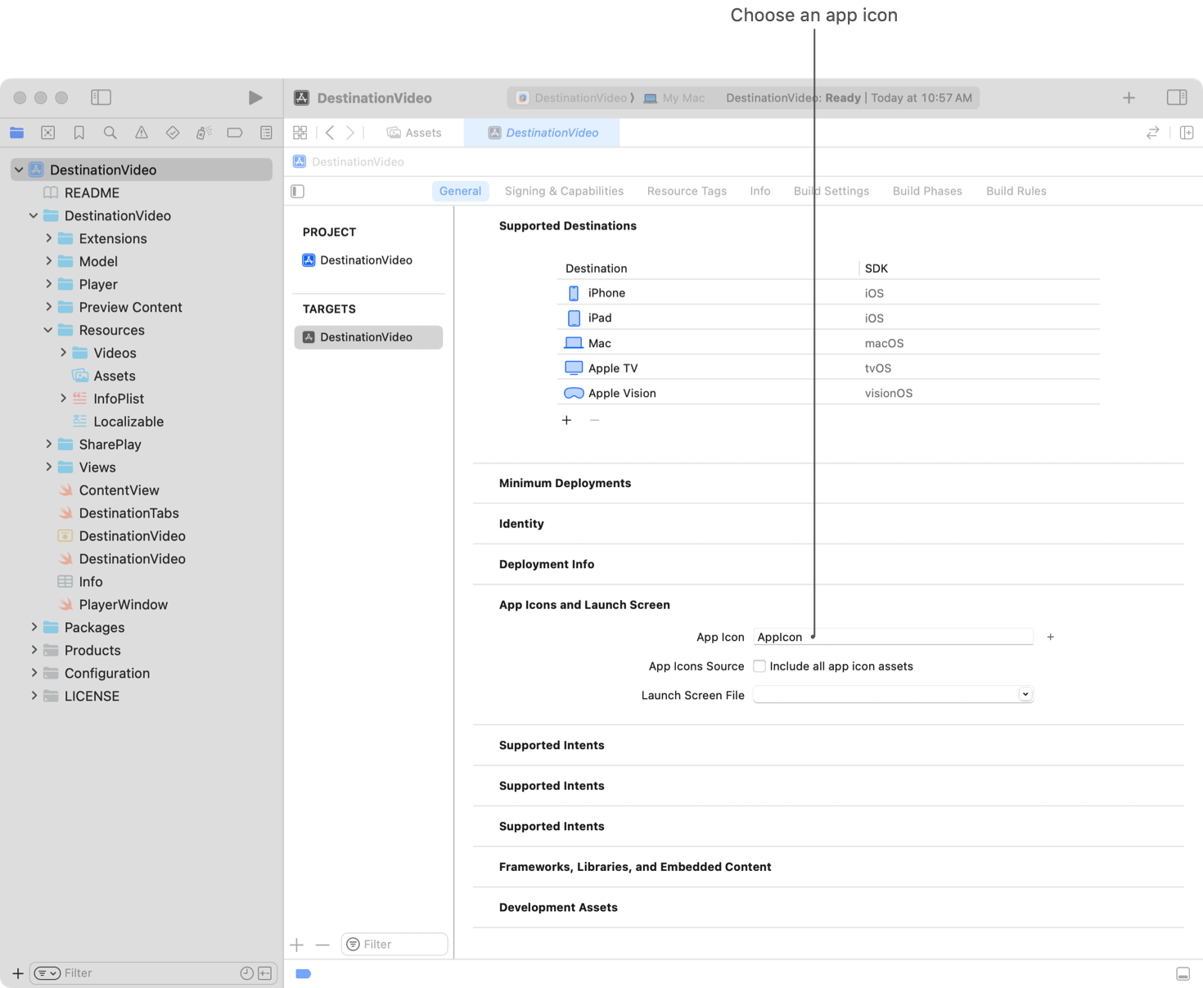Image resolution: width=1203 pixels, height=988 pixels.
Task: Enable Include all app icon assets
Action: click(x=759, y=666)
